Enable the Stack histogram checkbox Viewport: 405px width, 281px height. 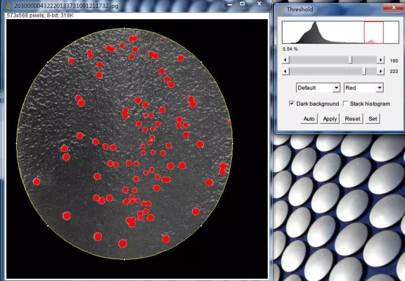point(345,104)
